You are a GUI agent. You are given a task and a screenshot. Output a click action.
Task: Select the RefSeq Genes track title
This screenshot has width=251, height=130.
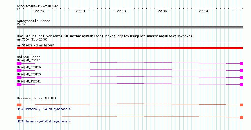coord(28,57)
